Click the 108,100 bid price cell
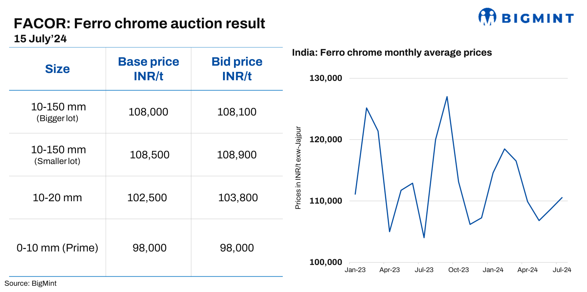The image size is (587, 292). 237,112
